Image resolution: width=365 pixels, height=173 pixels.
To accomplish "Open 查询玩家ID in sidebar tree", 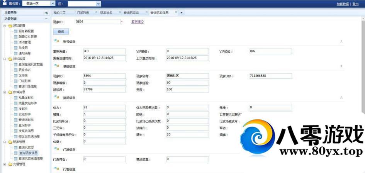I will [26, 148].
